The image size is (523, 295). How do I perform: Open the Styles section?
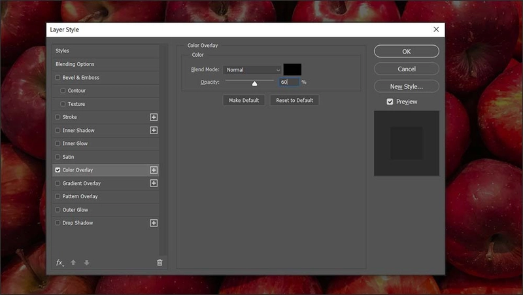tap(105, 51)
